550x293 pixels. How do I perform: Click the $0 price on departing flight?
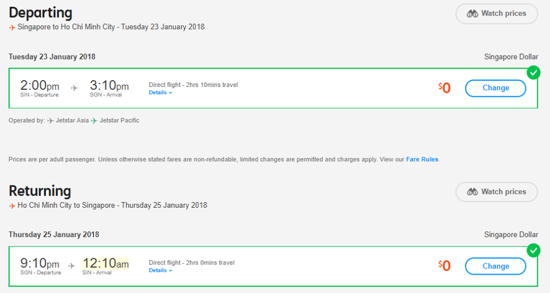[x=444, y=88]
